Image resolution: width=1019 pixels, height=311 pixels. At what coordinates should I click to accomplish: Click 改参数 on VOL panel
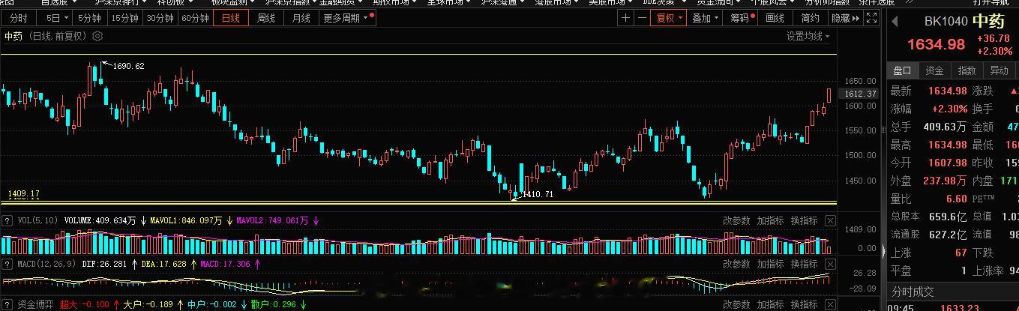point(736,221)
